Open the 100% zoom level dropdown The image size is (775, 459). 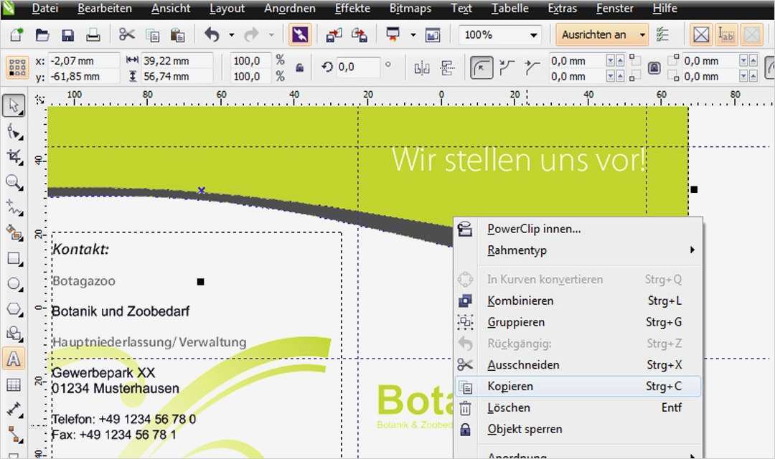click(534, 34)
